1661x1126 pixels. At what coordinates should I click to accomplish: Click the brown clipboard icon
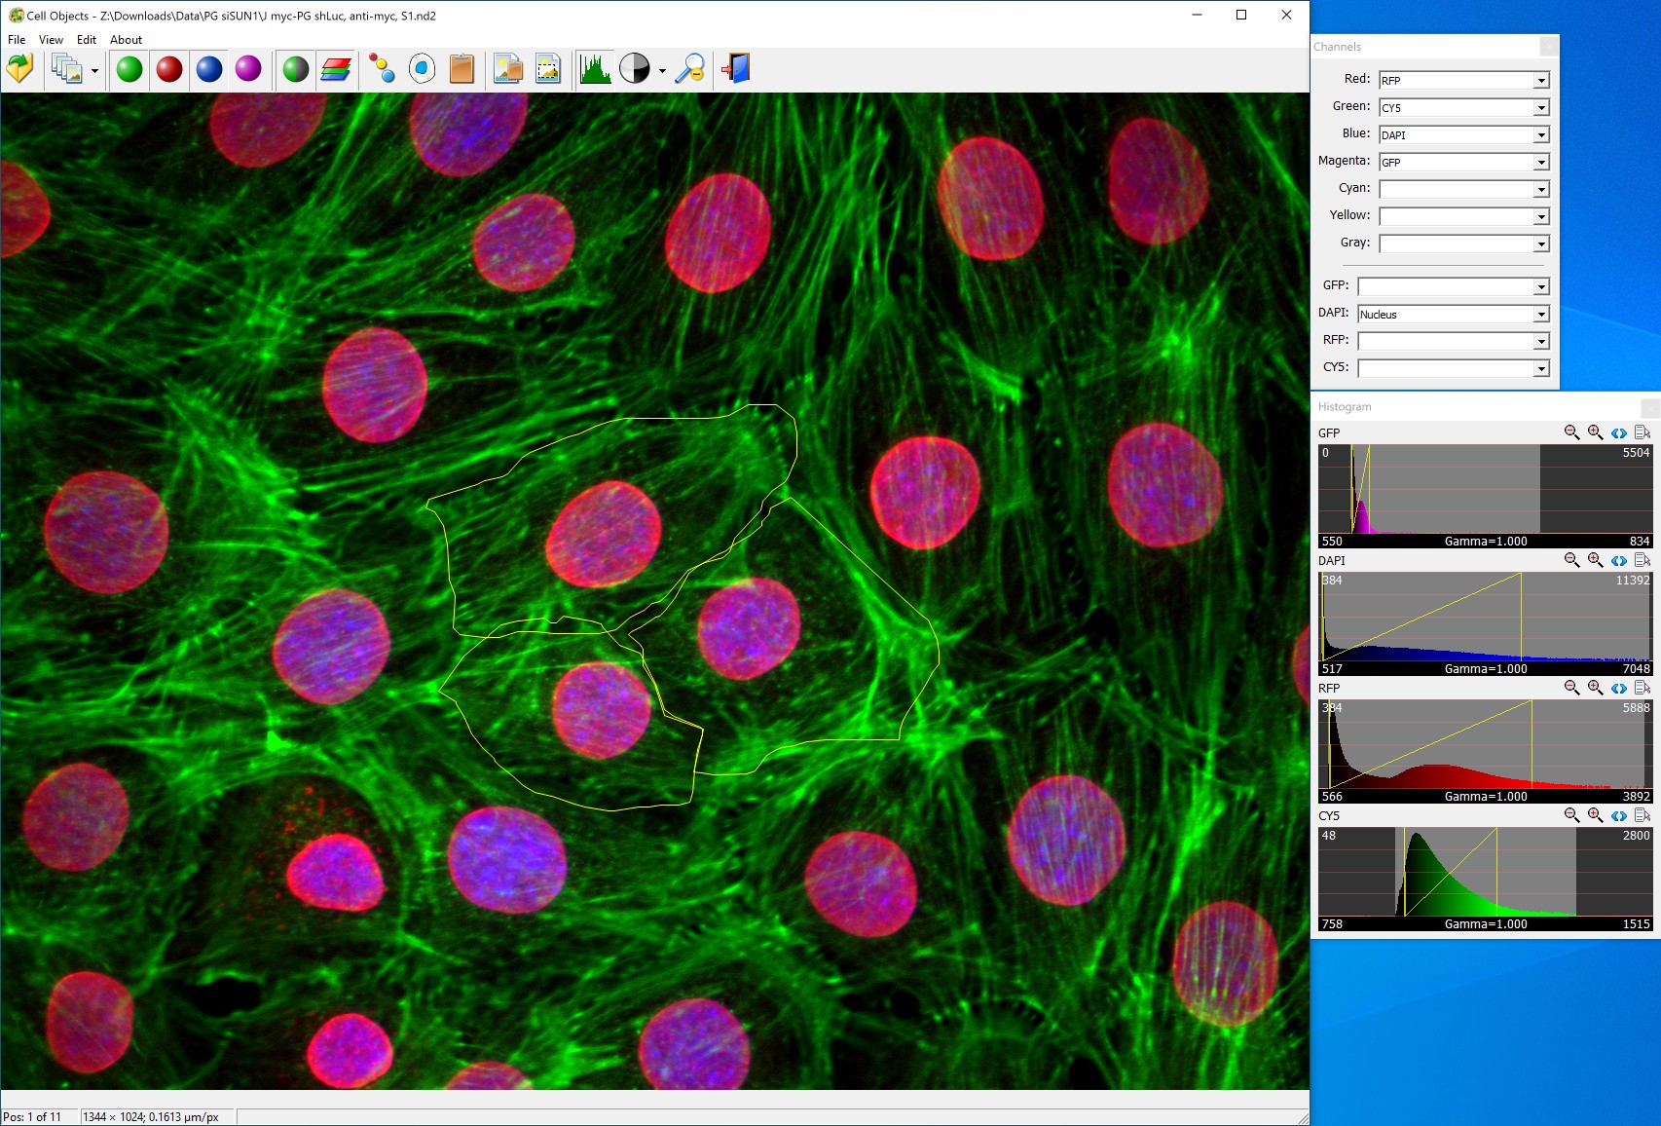[x=461, y=69]
